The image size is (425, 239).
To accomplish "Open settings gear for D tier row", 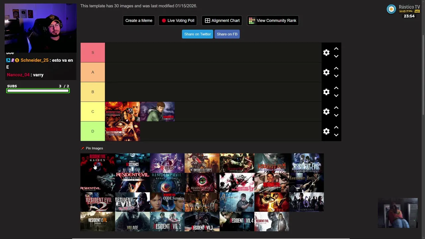I will pos(326,131).
